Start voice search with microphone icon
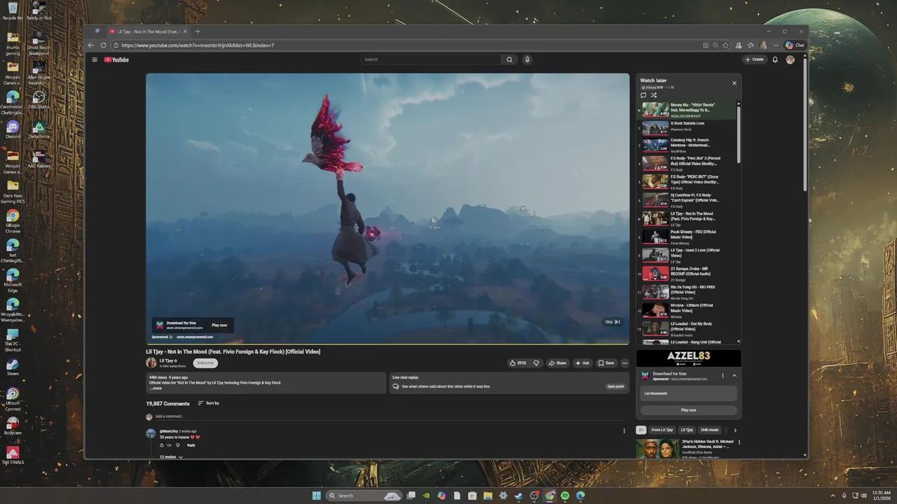 tap(527, 59)
